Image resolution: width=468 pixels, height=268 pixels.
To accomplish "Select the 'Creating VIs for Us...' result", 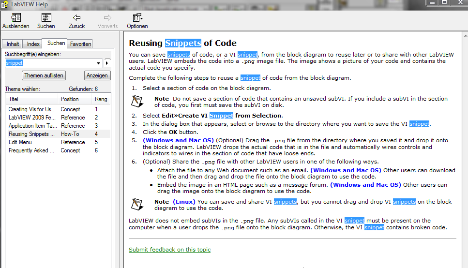I will 58,109.
